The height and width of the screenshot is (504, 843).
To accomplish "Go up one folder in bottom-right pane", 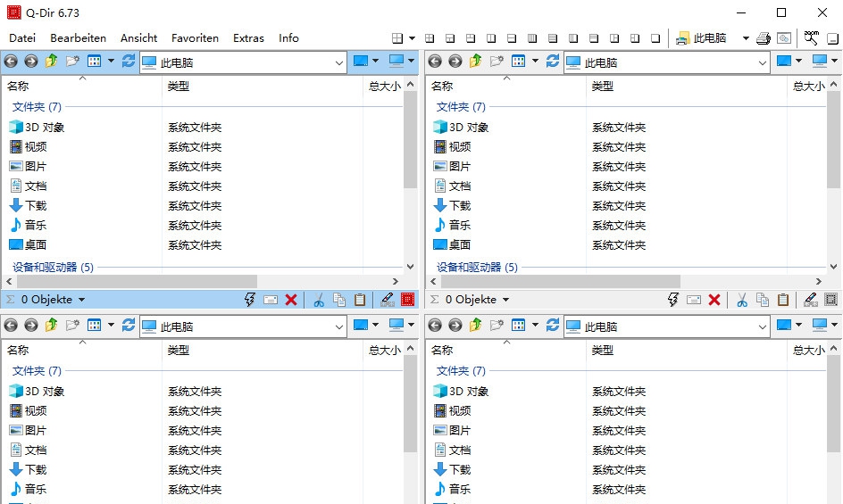I will coord(476,325).
